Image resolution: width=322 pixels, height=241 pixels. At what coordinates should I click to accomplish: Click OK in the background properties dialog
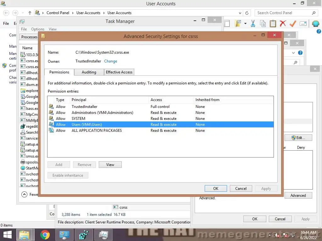pyautogui.click(x=255, y=219)
